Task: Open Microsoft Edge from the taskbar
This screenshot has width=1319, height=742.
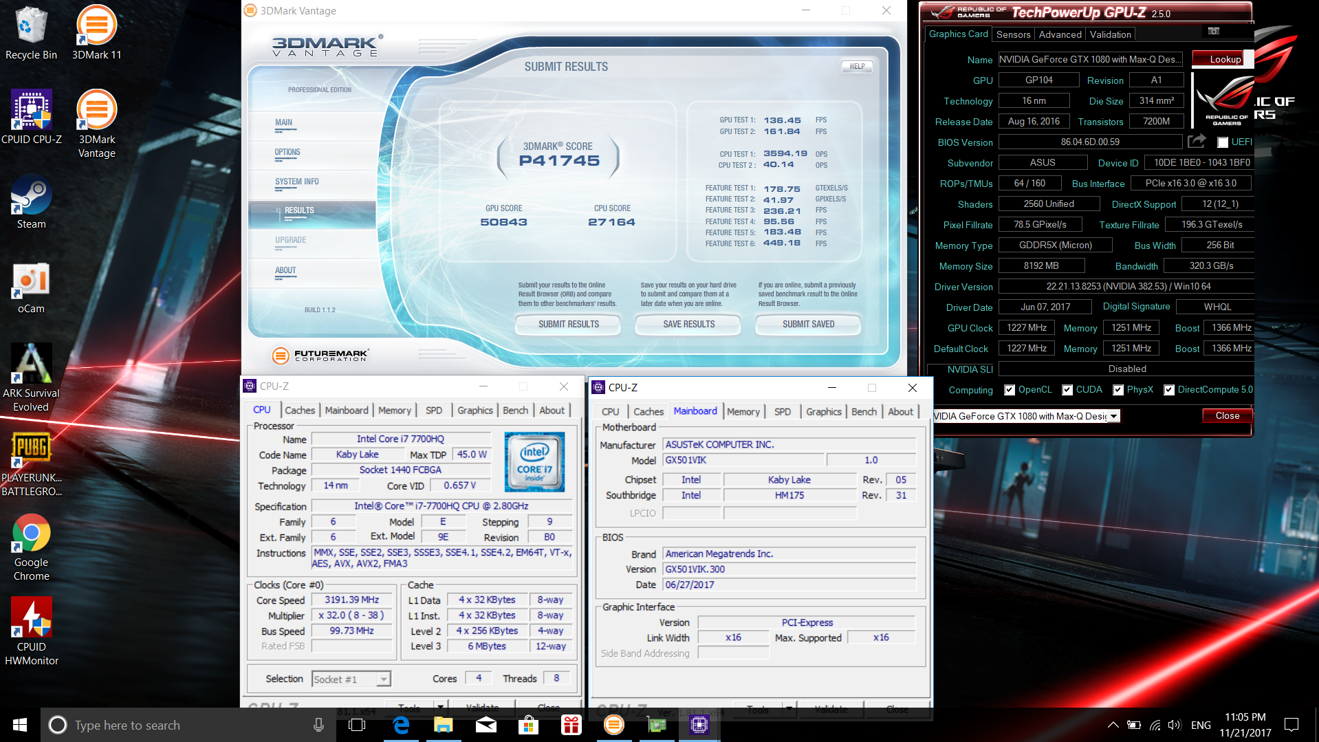Action: 401,725
